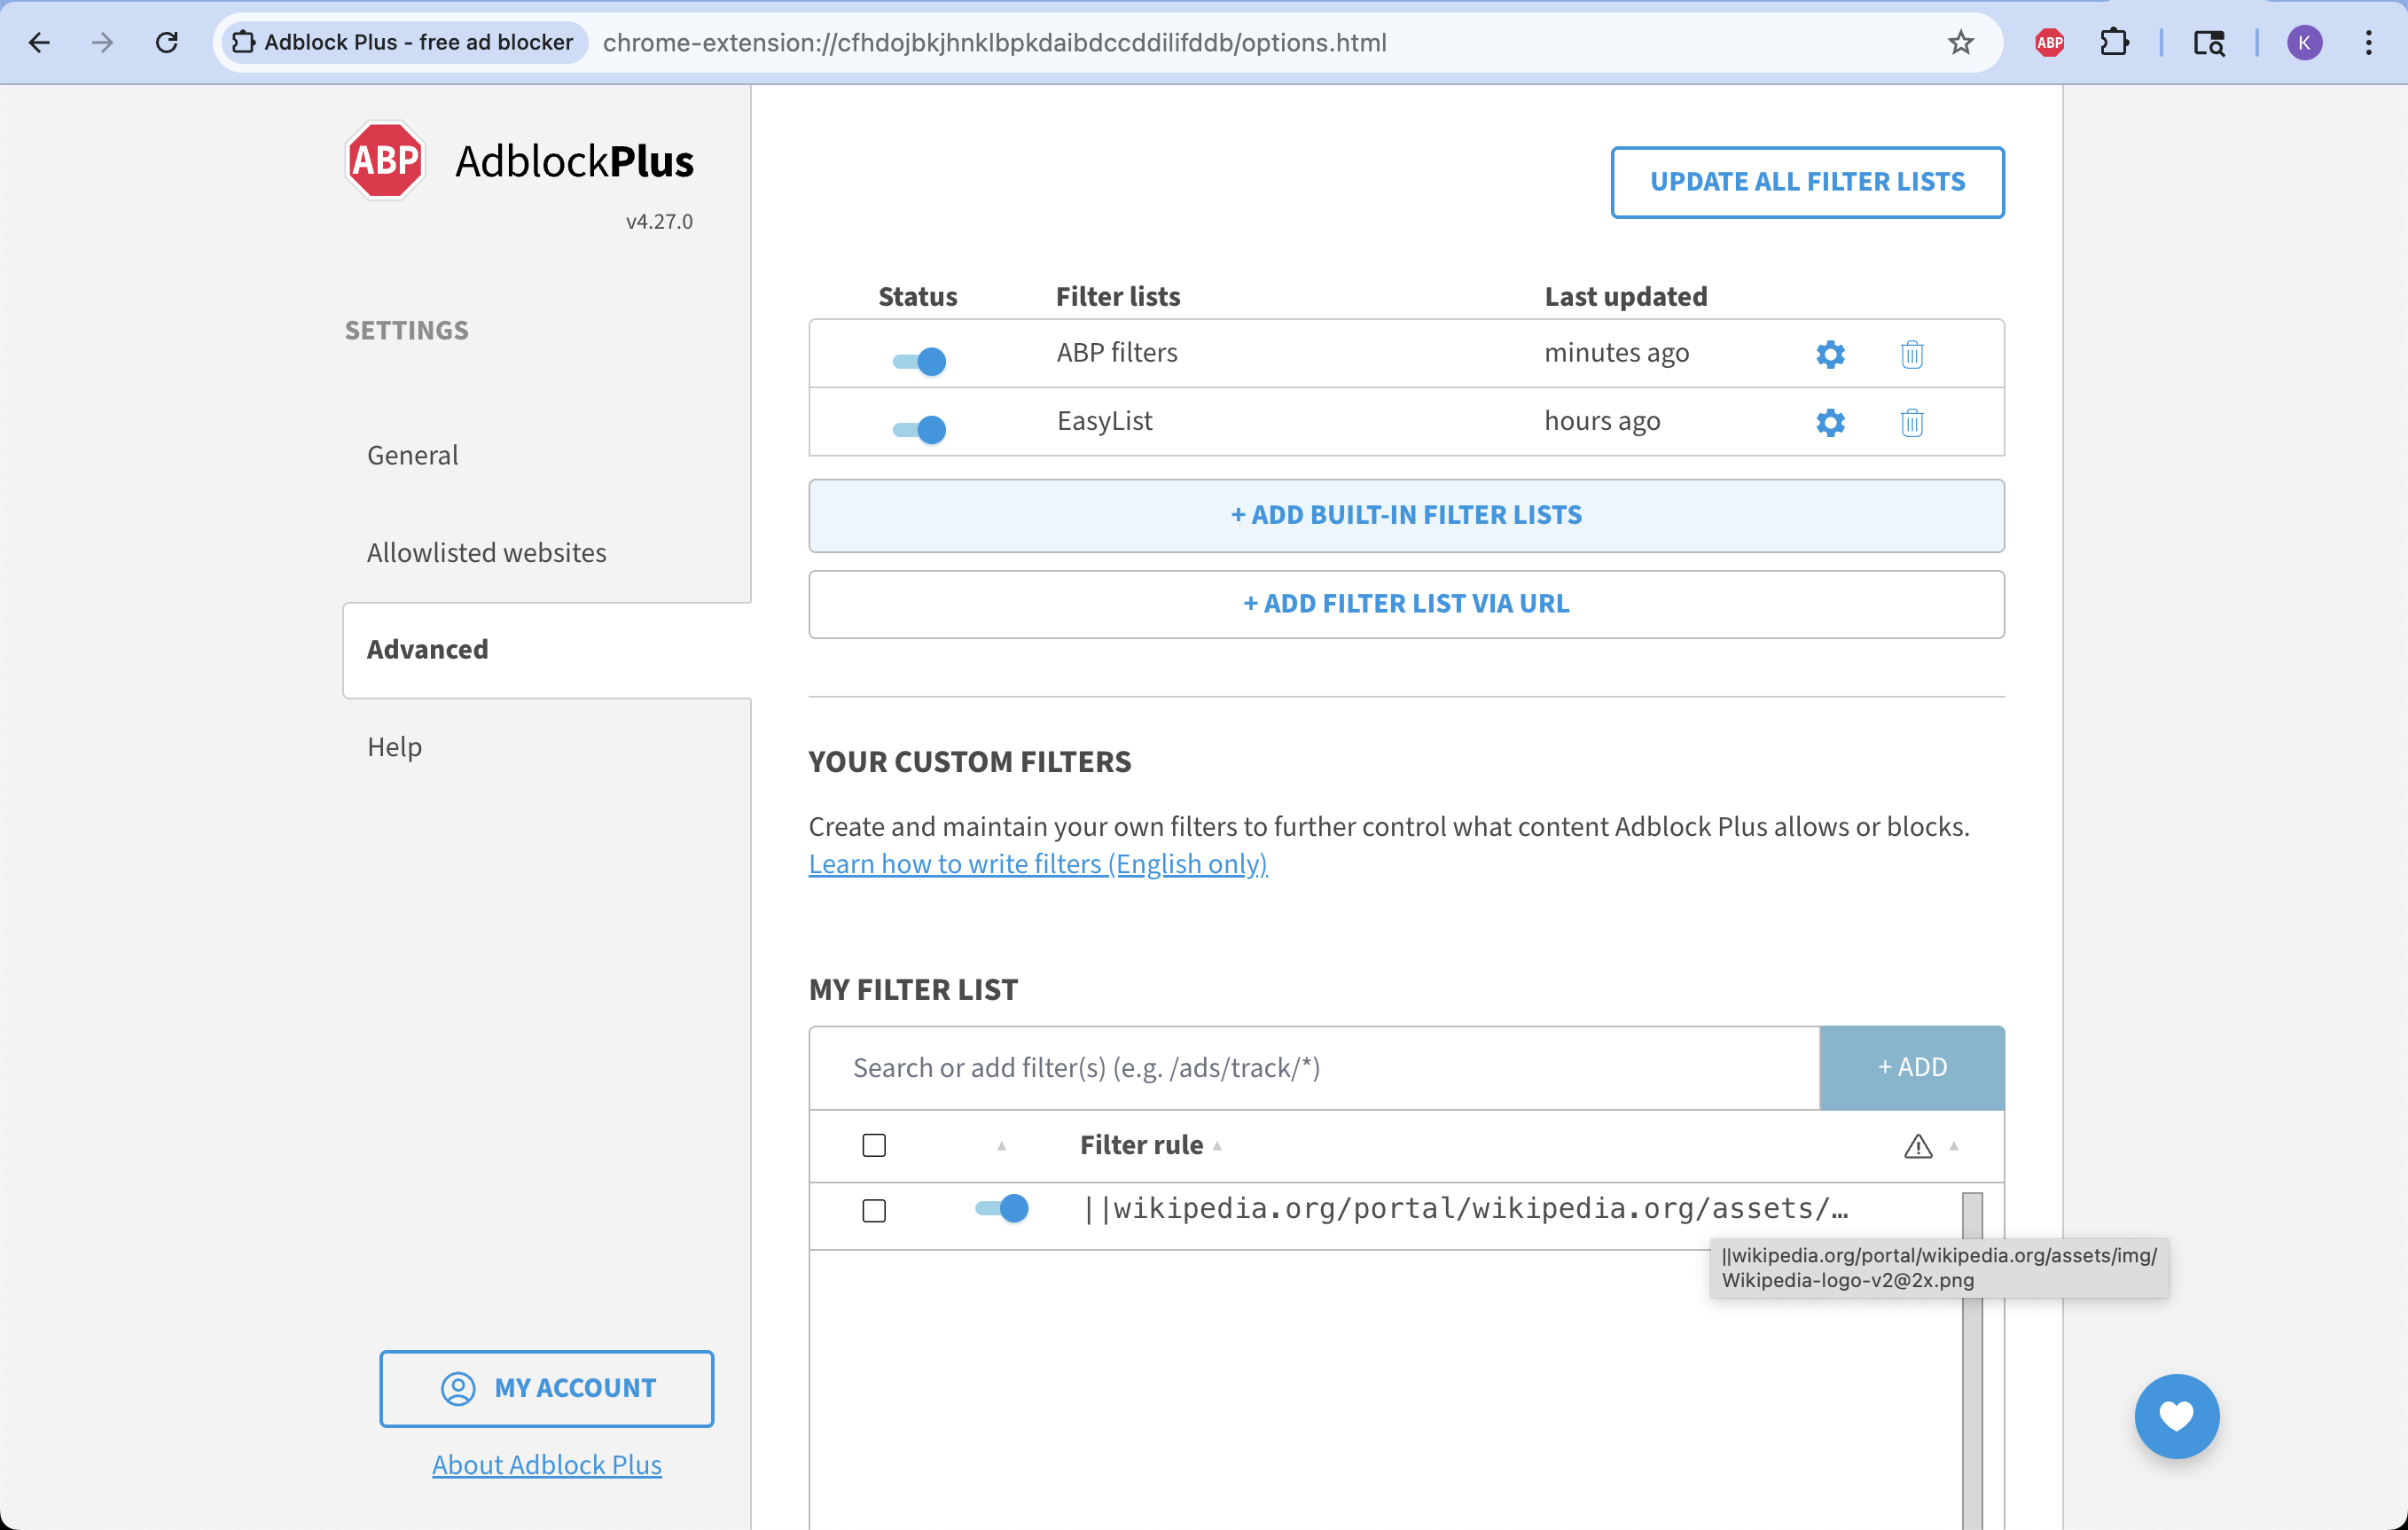
Task: Bookmark this page with the star icon
Action: pos(1960,42)
